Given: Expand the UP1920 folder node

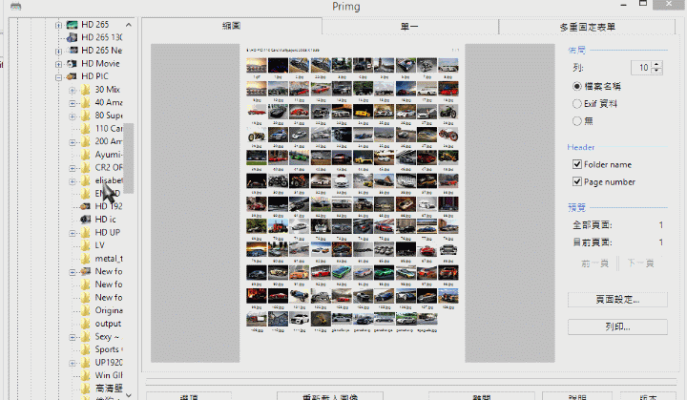Looking at the screenshot, I should 73,363.
